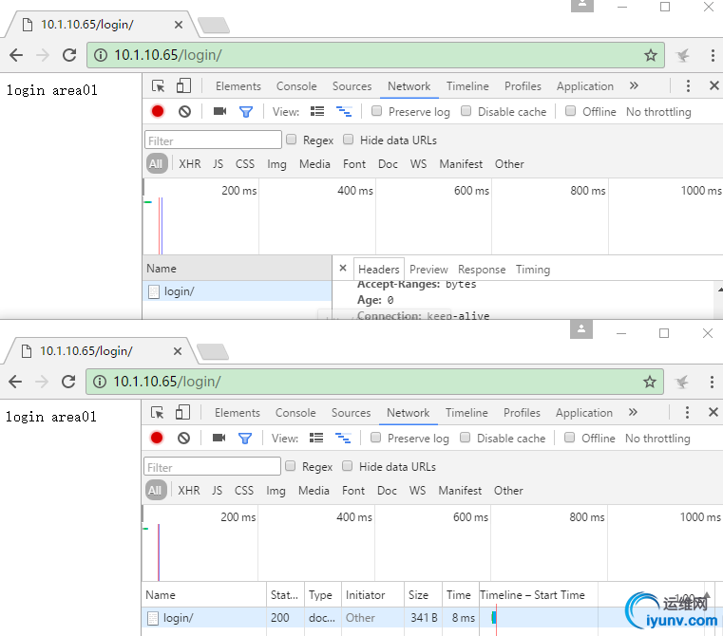723x636 pixels.
Task: Open Chrome menu in top browser window
Action: click(713, 55)
